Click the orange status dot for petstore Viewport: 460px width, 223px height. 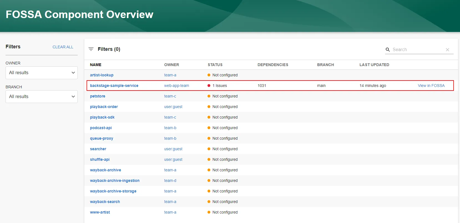[x=209, y=96]
